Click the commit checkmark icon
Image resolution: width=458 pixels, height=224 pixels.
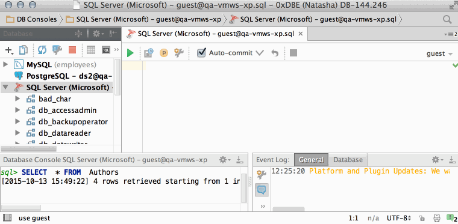point(260,53)
